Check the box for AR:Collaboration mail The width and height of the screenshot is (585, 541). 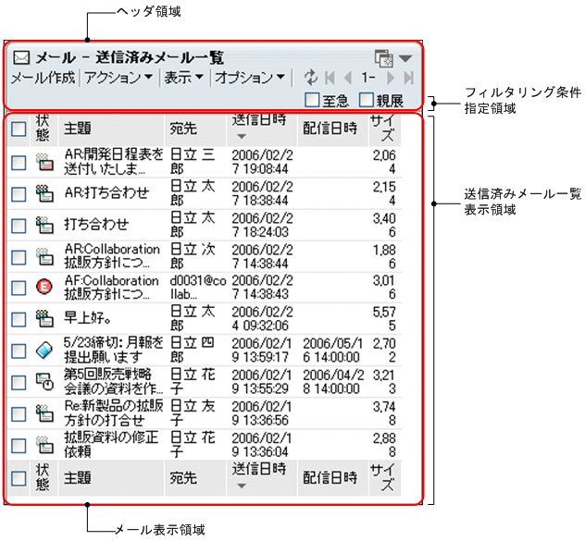click(19, 257)
